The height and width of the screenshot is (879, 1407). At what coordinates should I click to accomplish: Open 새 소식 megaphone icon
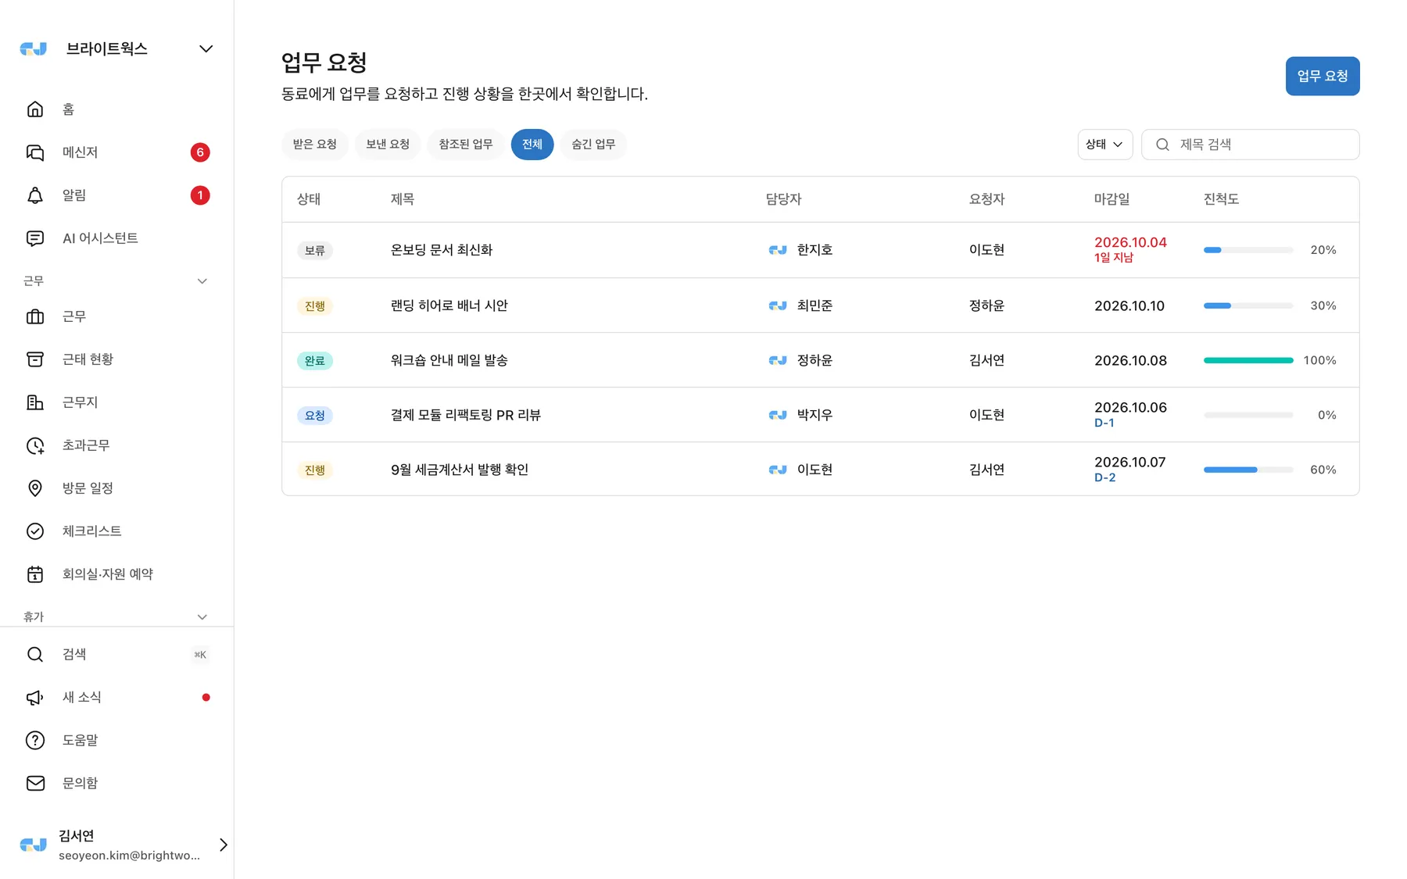tap(35, 698)
